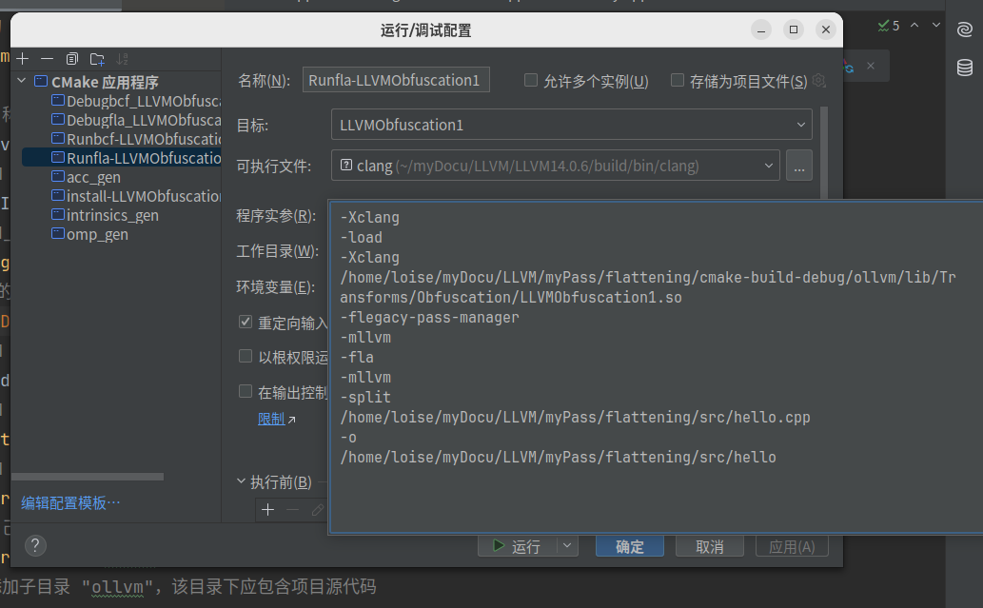Image resolution: width=983 pixels, height=608 pixels.
Task: Click the -split argument line
Action: pyautogui.click(x=365, y=397)
